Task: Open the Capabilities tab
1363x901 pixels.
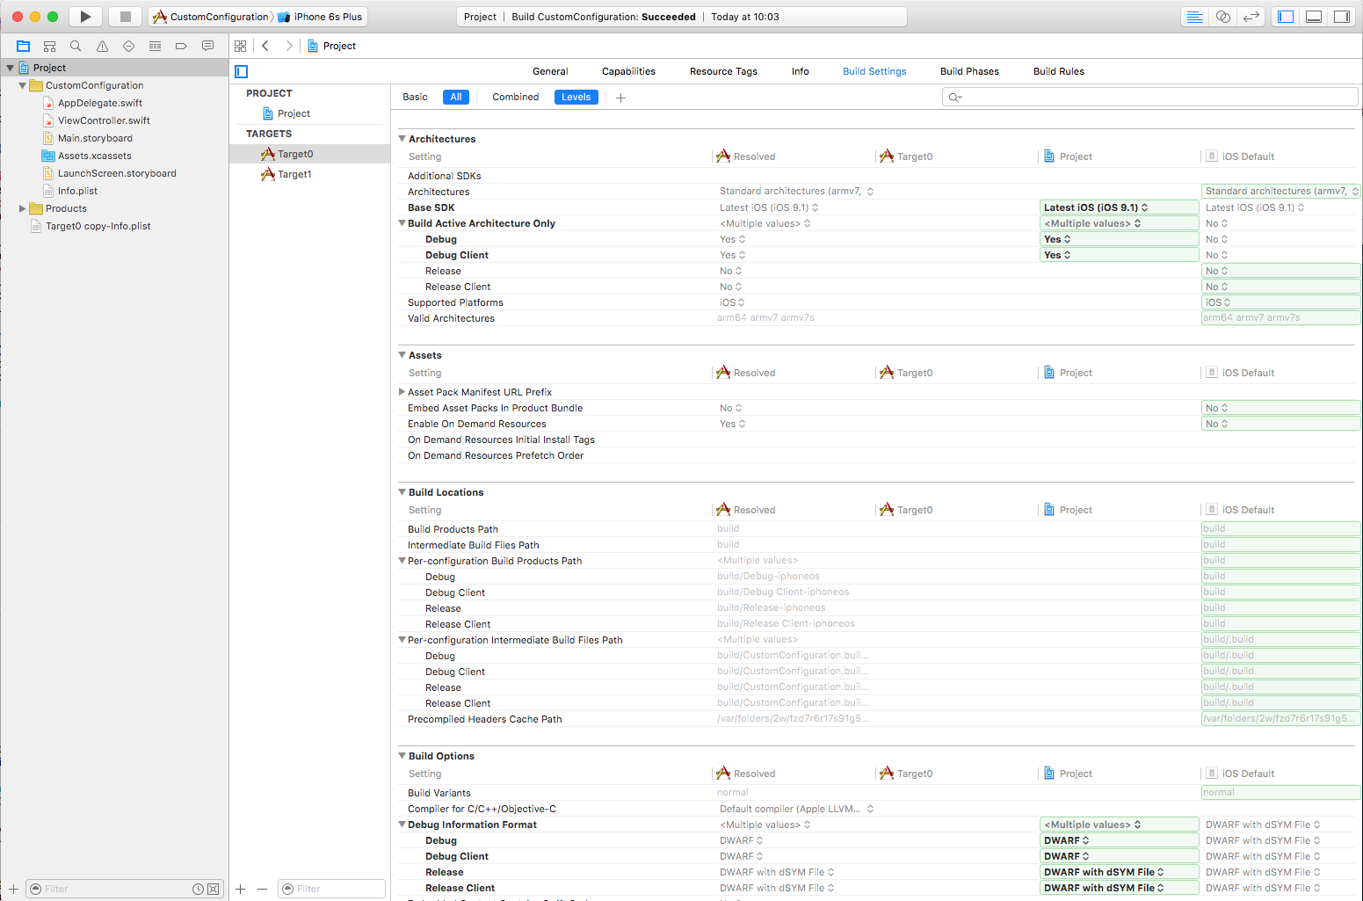Action: click(x=628, y=71)
